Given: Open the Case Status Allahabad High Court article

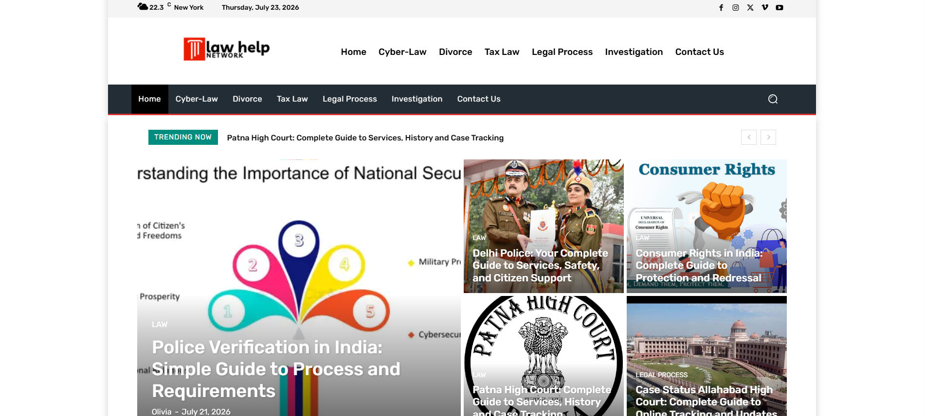Looking at the screenshot, I should click(706, 399).
